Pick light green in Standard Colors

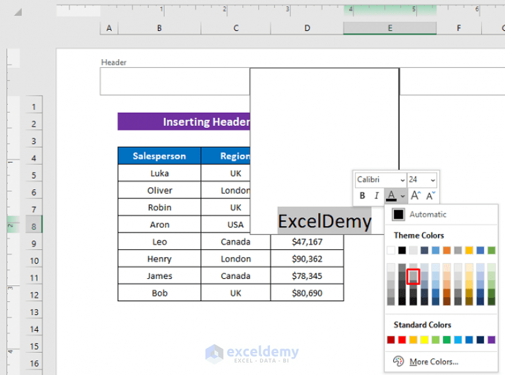tap(435, 339)
